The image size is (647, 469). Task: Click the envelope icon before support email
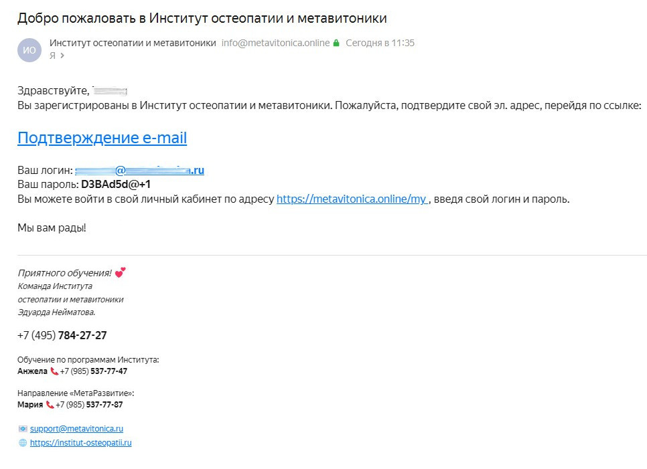pos(23,429)
